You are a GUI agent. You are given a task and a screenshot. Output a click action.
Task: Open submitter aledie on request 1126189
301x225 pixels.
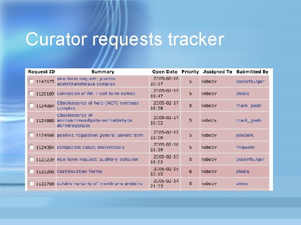coord(242,93)
